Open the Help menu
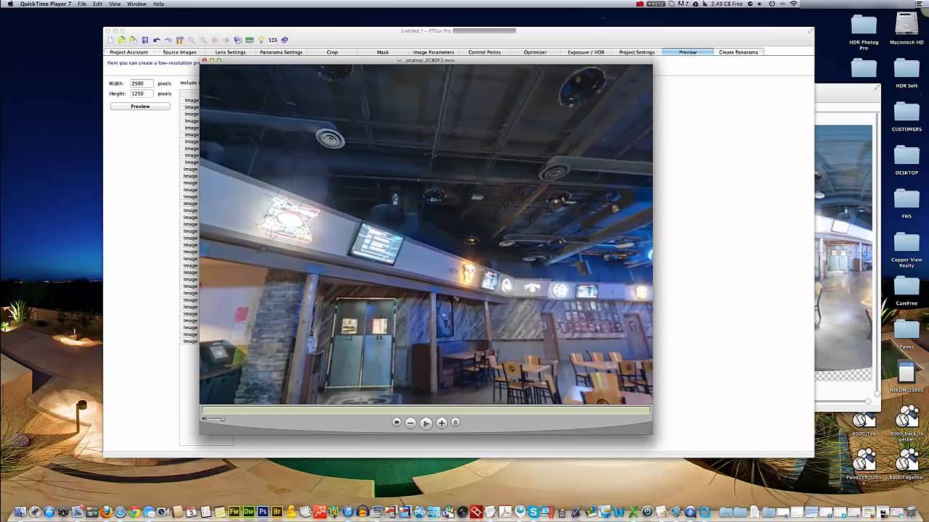Screen dimensions: 929x522 coord(158,4)
